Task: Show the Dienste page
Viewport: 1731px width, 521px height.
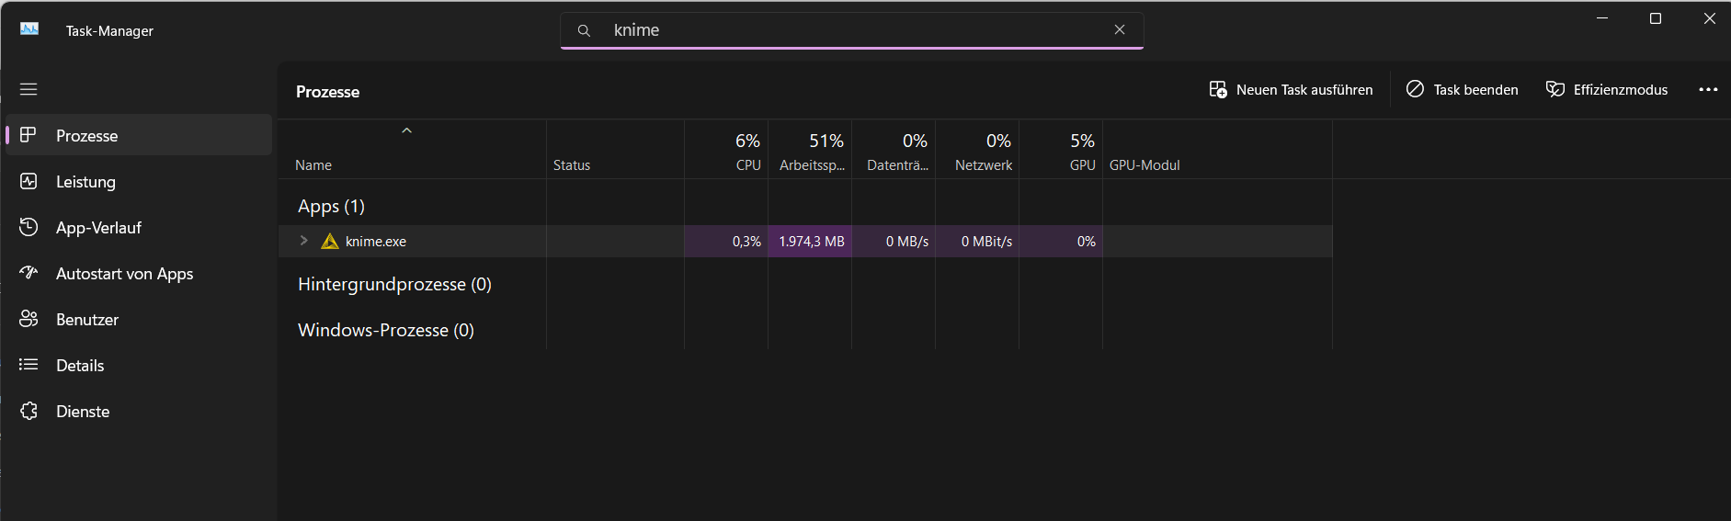Action: [x=83, y=412]
